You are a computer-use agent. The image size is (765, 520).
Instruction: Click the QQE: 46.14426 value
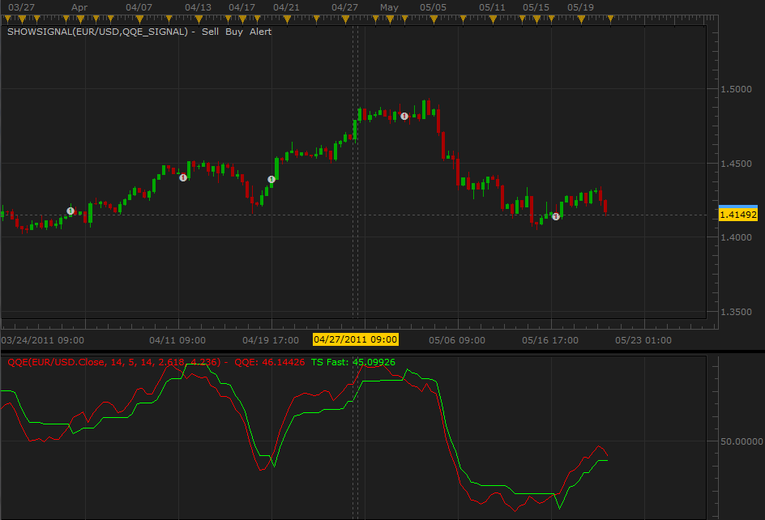tap(269, 362)
